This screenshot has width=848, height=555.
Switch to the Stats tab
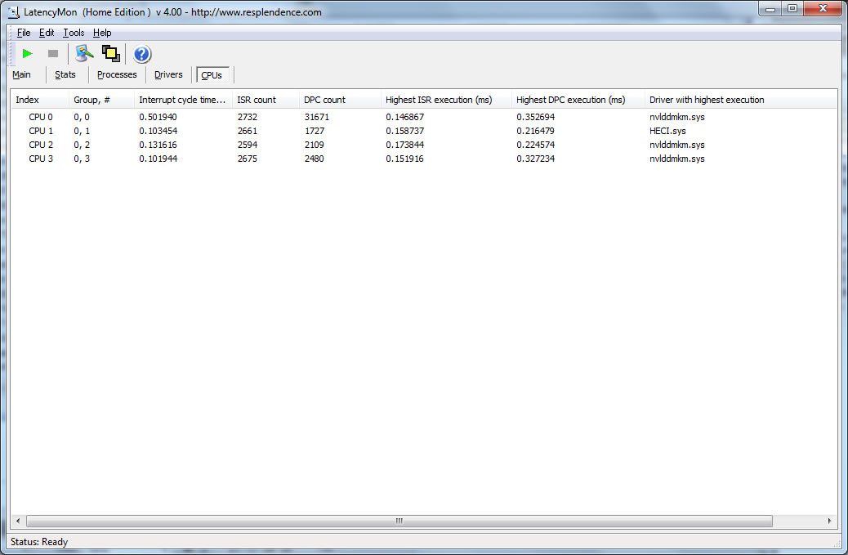tap(65, 75)
